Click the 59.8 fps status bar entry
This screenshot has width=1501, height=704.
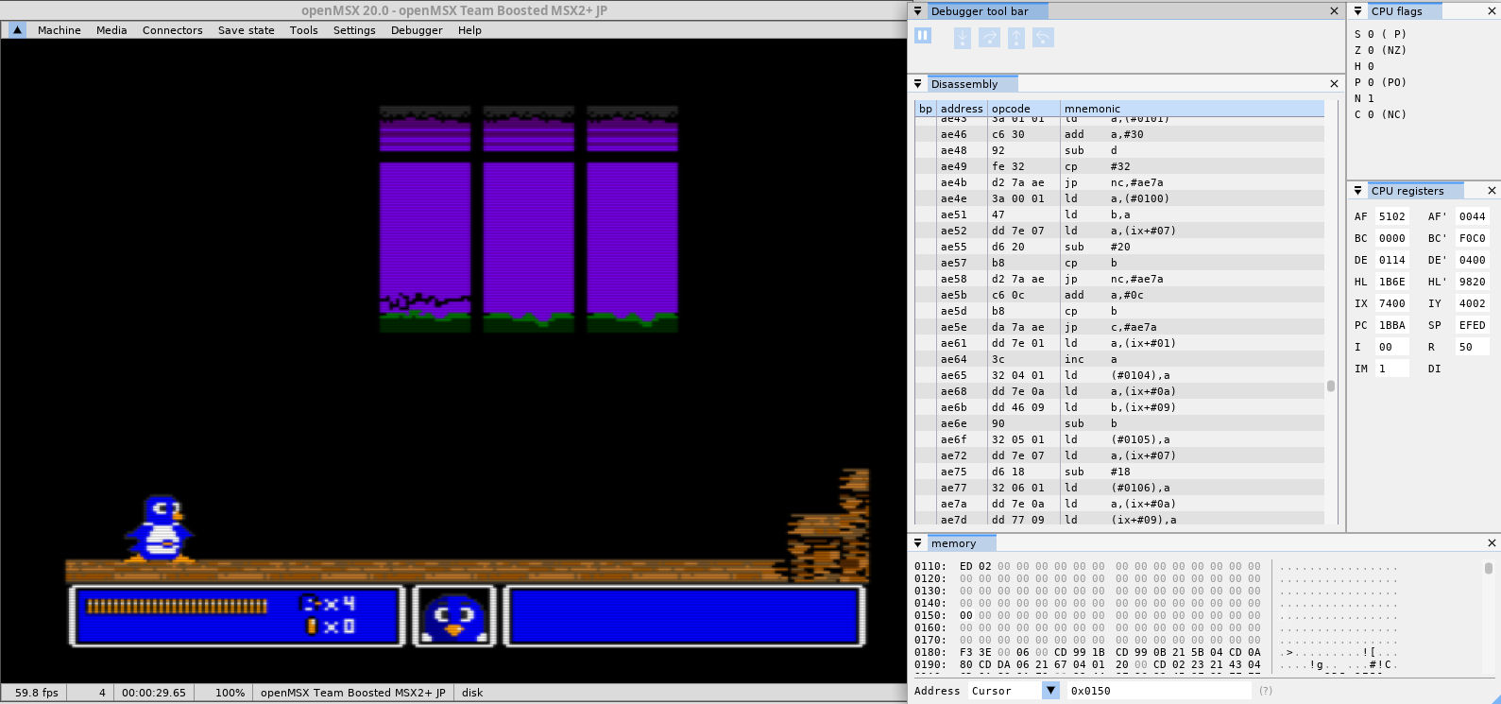[36, 693]
